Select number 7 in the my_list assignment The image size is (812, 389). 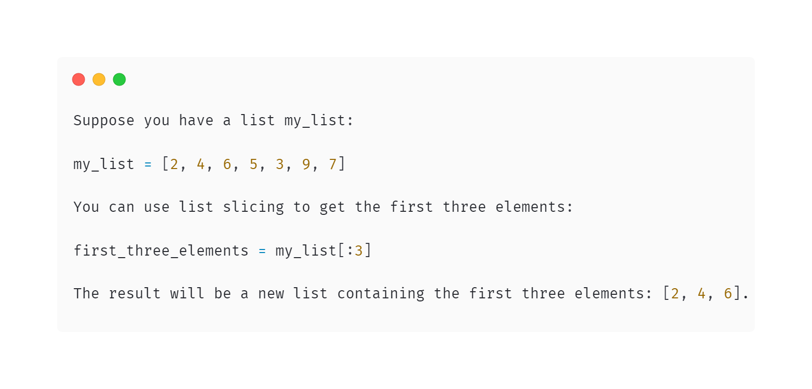click(x=333, y=164)
